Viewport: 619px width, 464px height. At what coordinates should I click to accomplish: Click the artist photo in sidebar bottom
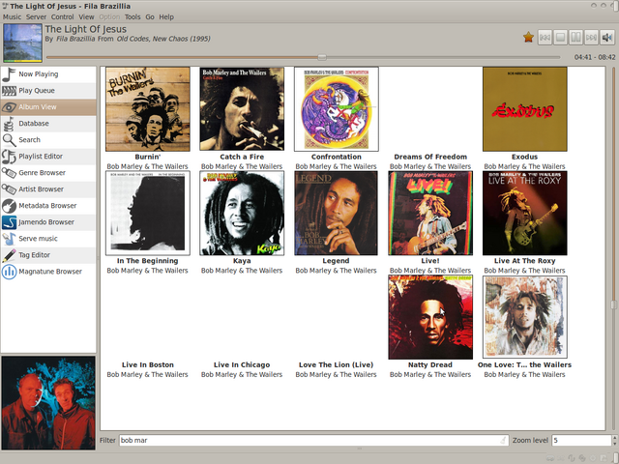click(x=48, y=403)
